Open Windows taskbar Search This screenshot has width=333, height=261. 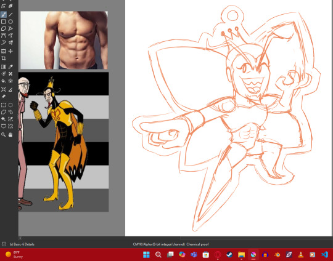tap(158, 254)
